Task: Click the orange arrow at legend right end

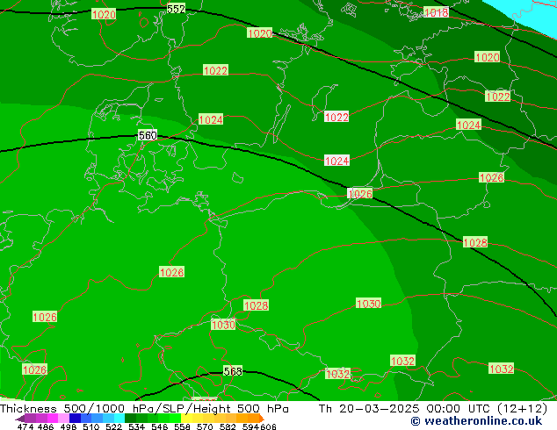Action: click(x=262, y=419)
